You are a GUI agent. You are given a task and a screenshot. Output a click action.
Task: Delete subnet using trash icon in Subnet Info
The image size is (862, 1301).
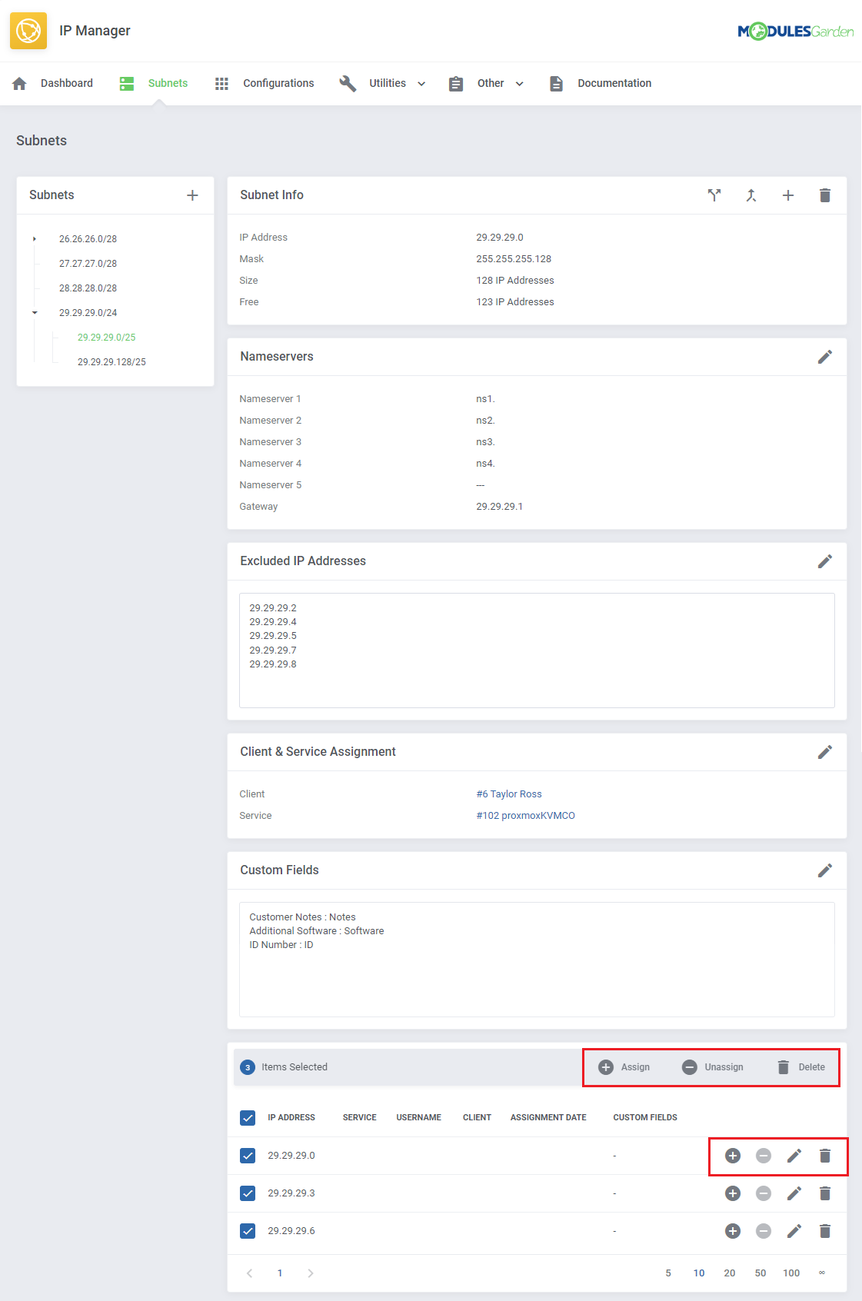click(x=825, y=195)
